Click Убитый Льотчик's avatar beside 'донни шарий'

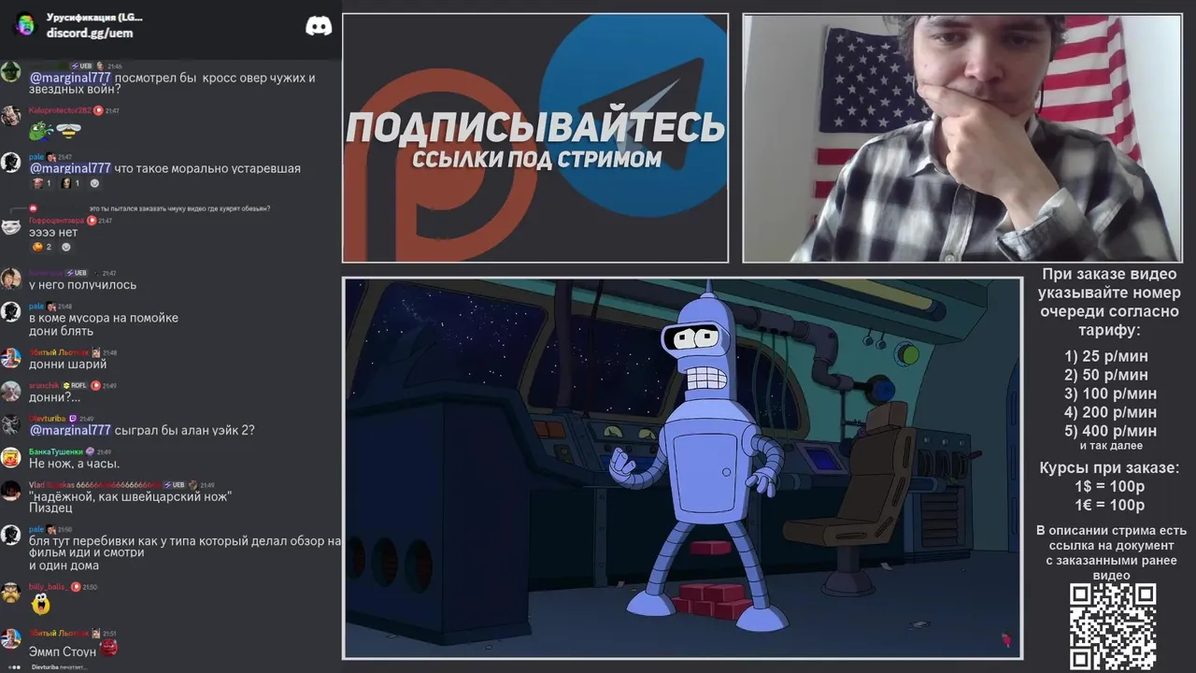pyautogui.click(x=10, y=358)
